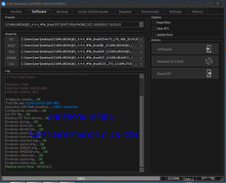
Task: Switch to the Downloads tab
Action: click(x=150, y=11)
